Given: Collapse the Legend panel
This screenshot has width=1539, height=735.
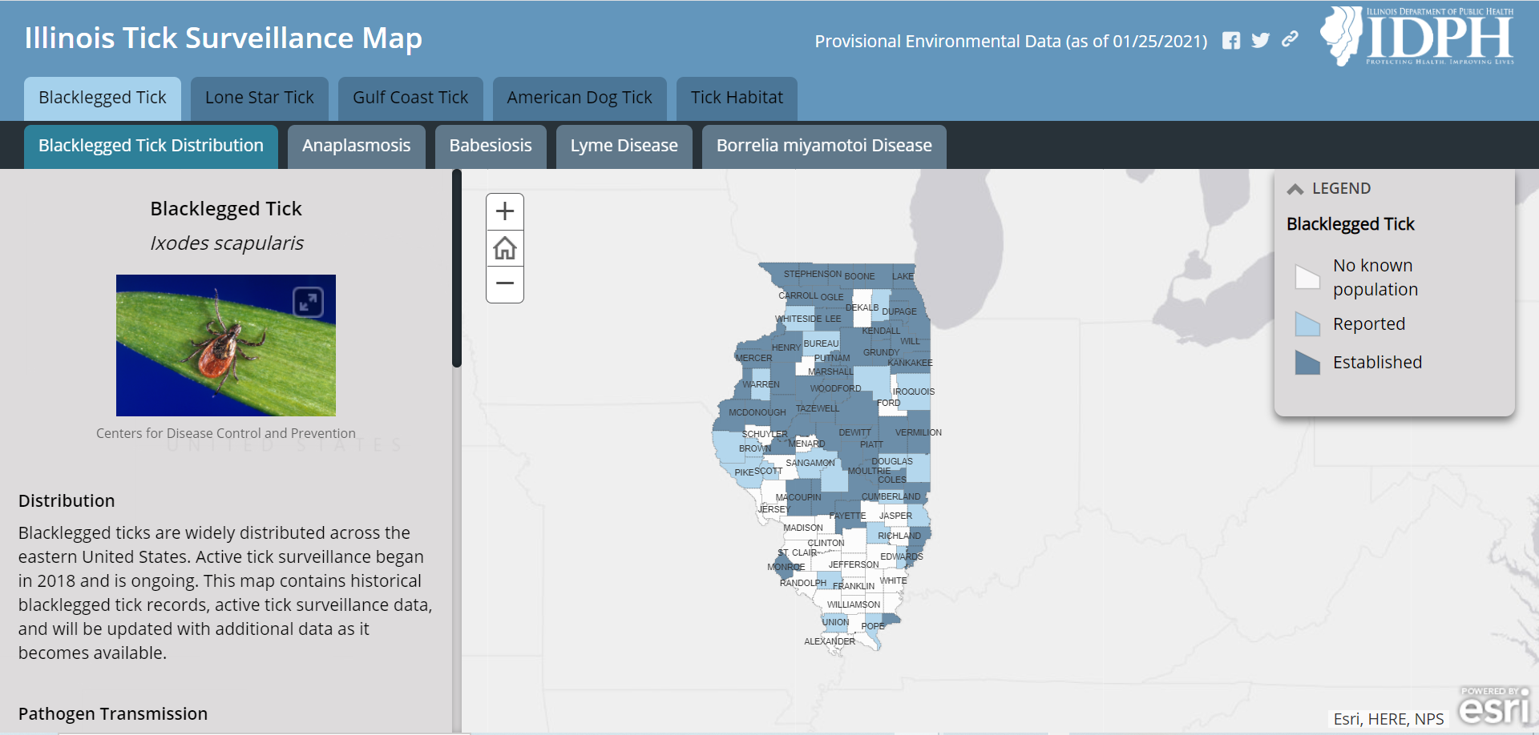Looking at the screenshot, I should (1295, 189).
